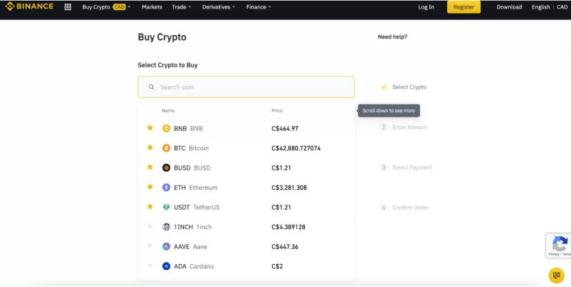Open the Download menu item
Screen dimensions: 571x287
coord(509,7)
